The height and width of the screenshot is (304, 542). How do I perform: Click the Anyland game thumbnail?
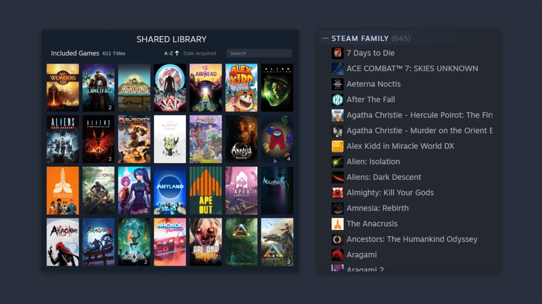[x=169, y=190]
